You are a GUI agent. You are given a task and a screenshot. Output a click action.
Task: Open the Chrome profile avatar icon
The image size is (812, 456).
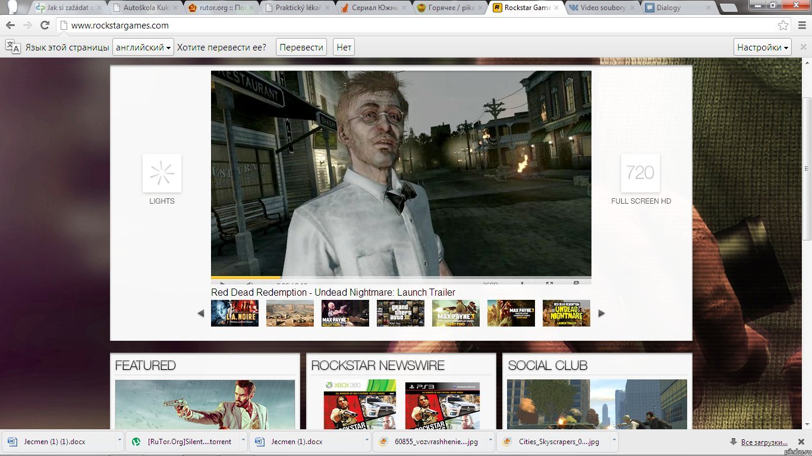click(12, 8)
